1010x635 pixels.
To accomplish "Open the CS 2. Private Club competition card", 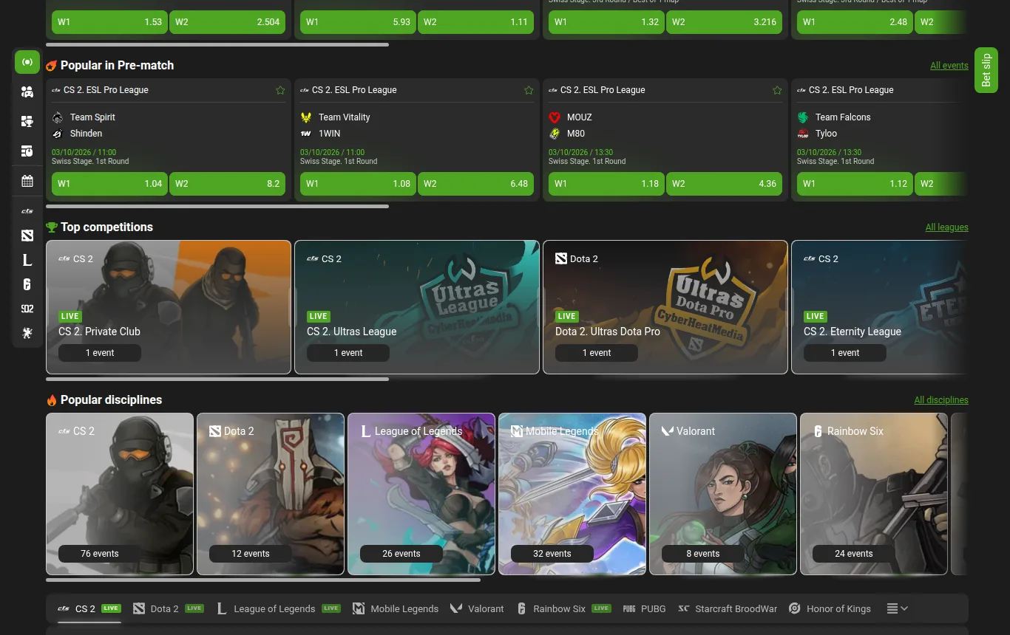I will pyautogui.click(x=169, y=307).
